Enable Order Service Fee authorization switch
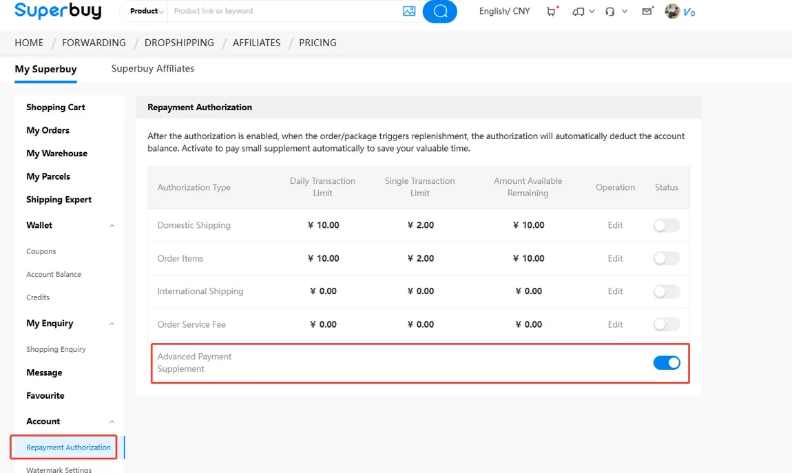The image size is (792, 473). (x=667, y=324)
